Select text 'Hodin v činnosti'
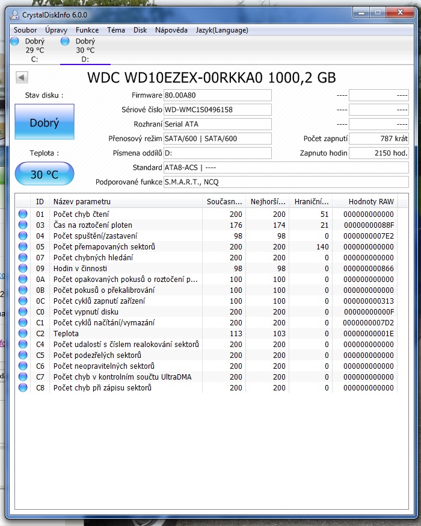This screenshot has width=421, height=526. (80, 268)
